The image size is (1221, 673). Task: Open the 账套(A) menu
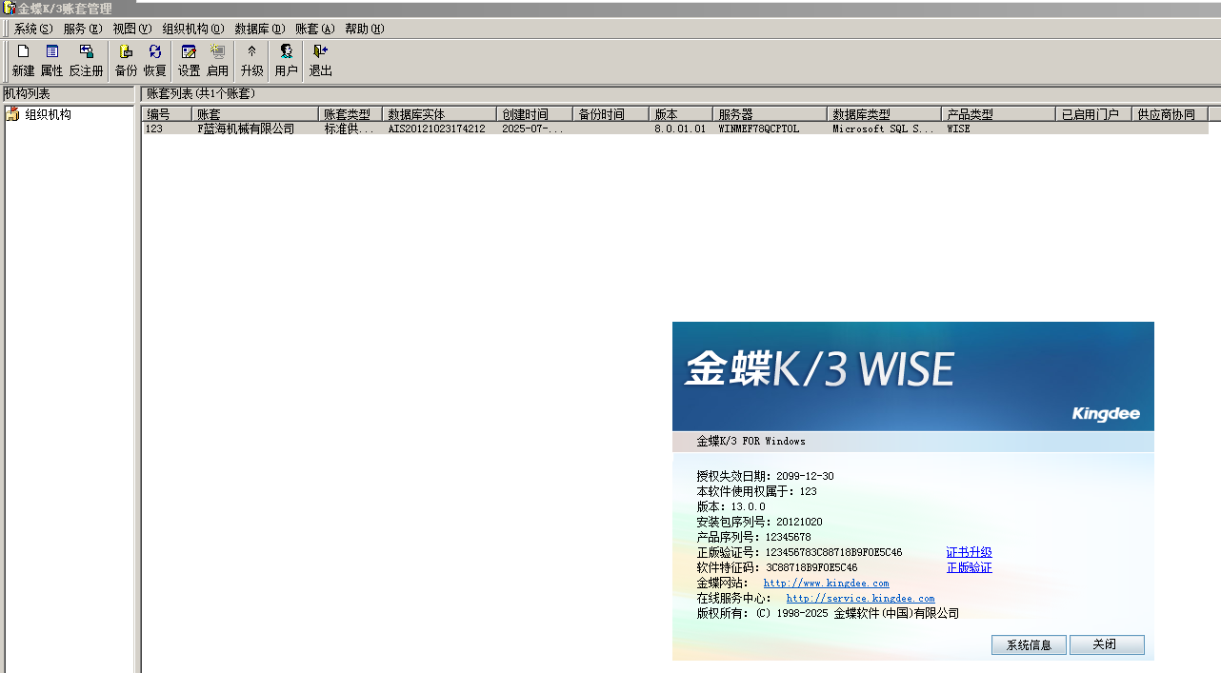pos(314,29)
